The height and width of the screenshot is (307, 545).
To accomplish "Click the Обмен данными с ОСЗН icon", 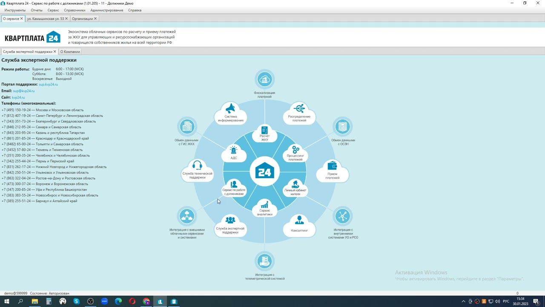I will (343, 127).
